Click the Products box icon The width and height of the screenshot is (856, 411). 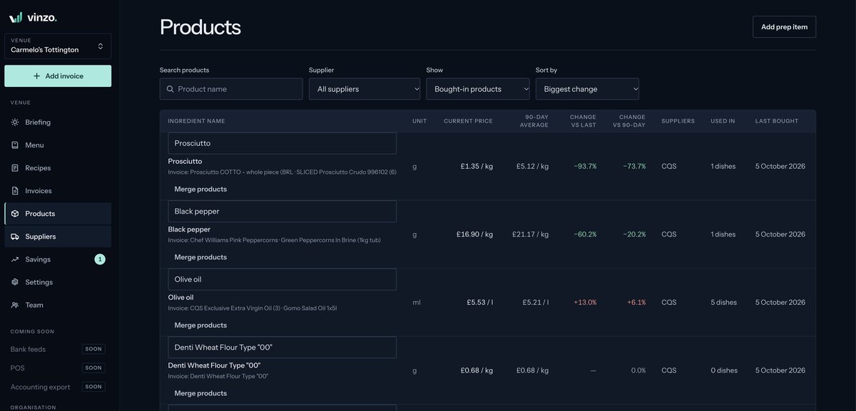coord(15,214)
